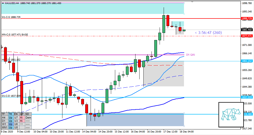The image size is (254, 135).
Task: Click the 15 Dec 12:00 time label
Action: point(122,132)
